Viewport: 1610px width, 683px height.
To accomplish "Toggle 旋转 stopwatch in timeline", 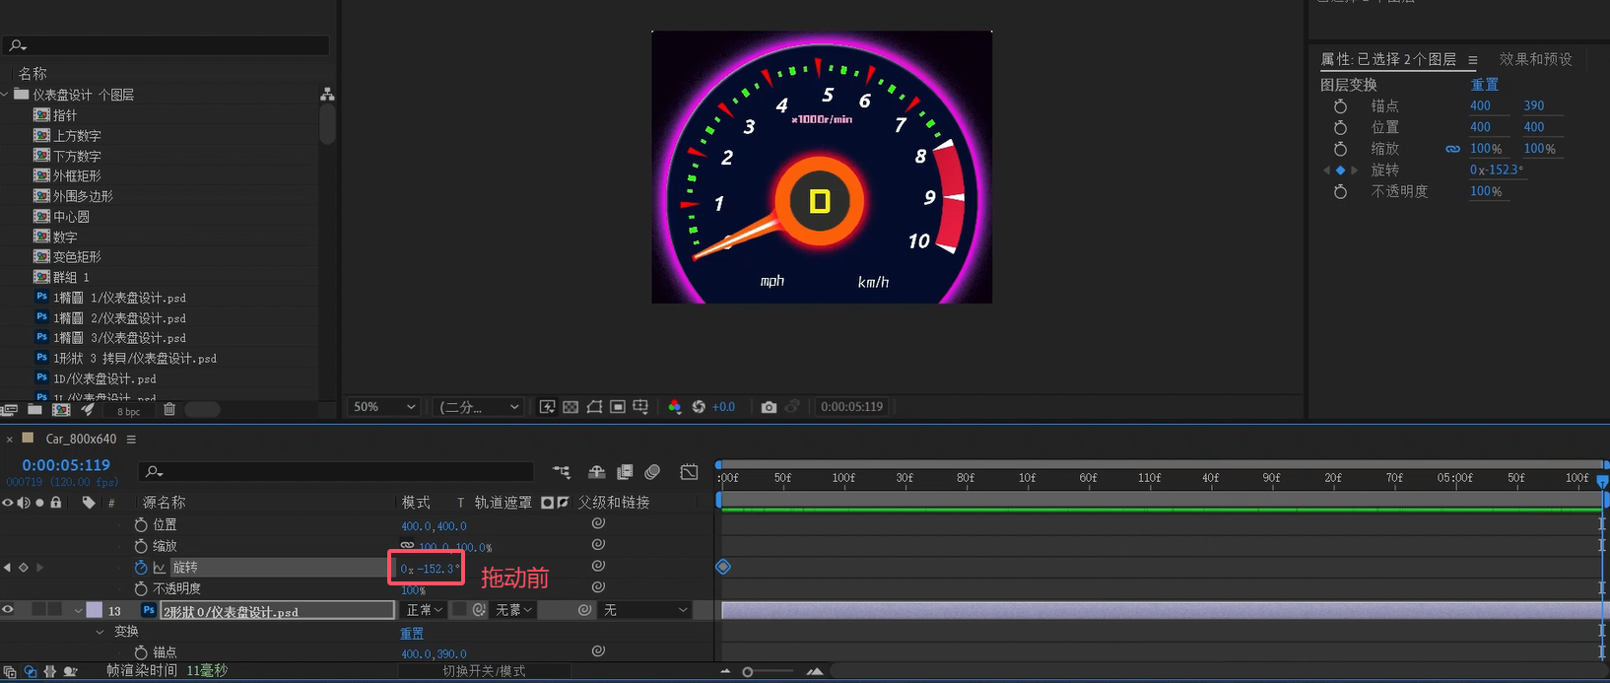I will pos(141,568).
